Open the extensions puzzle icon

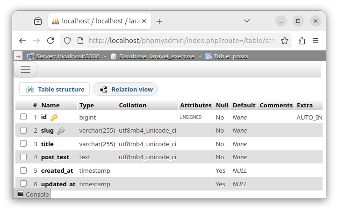point(302,41)
